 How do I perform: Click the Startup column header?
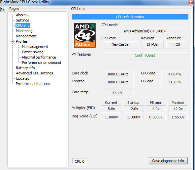pos(133,103)
